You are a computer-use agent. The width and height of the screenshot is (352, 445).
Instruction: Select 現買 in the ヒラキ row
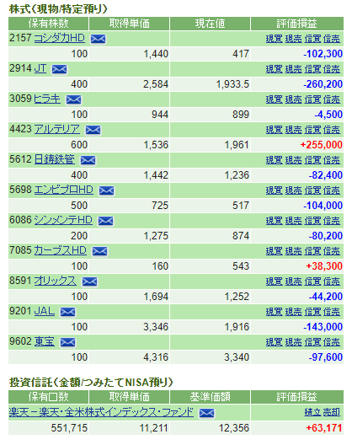point(275,99)
